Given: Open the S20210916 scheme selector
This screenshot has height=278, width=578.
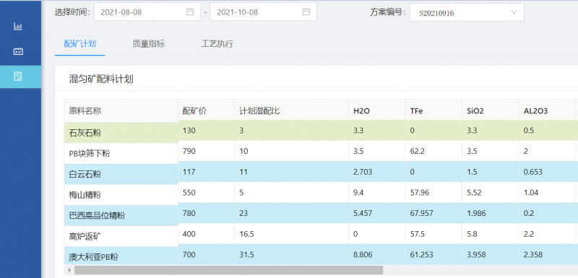Looking at the screenshot, I should pos(467,12).
